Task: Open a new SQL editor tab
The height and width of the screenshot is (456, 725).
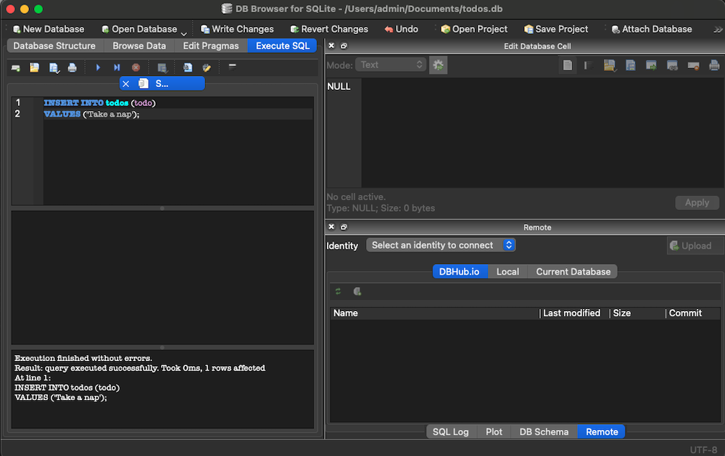Action: point(15,67)
